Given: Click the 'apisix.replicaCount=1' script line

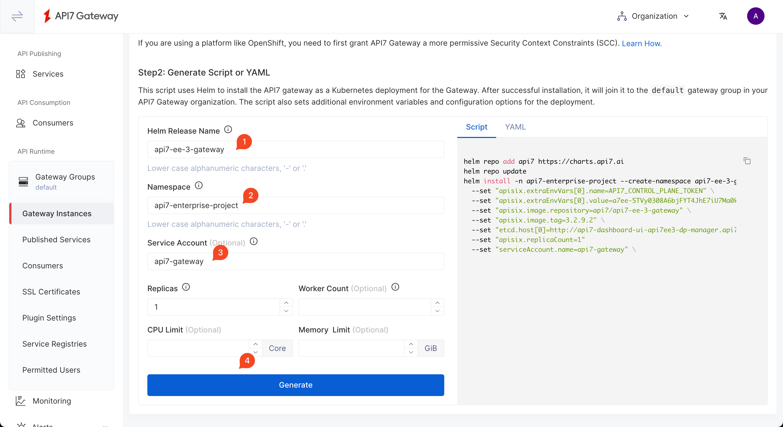Looking at the screenshot, I should (x=528, y=240).
